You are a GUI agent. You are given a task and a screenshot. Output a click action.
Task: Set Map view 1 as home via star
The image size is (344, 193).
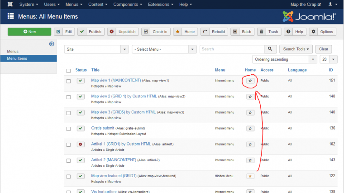pyautogui.click(x=250, y=81)
